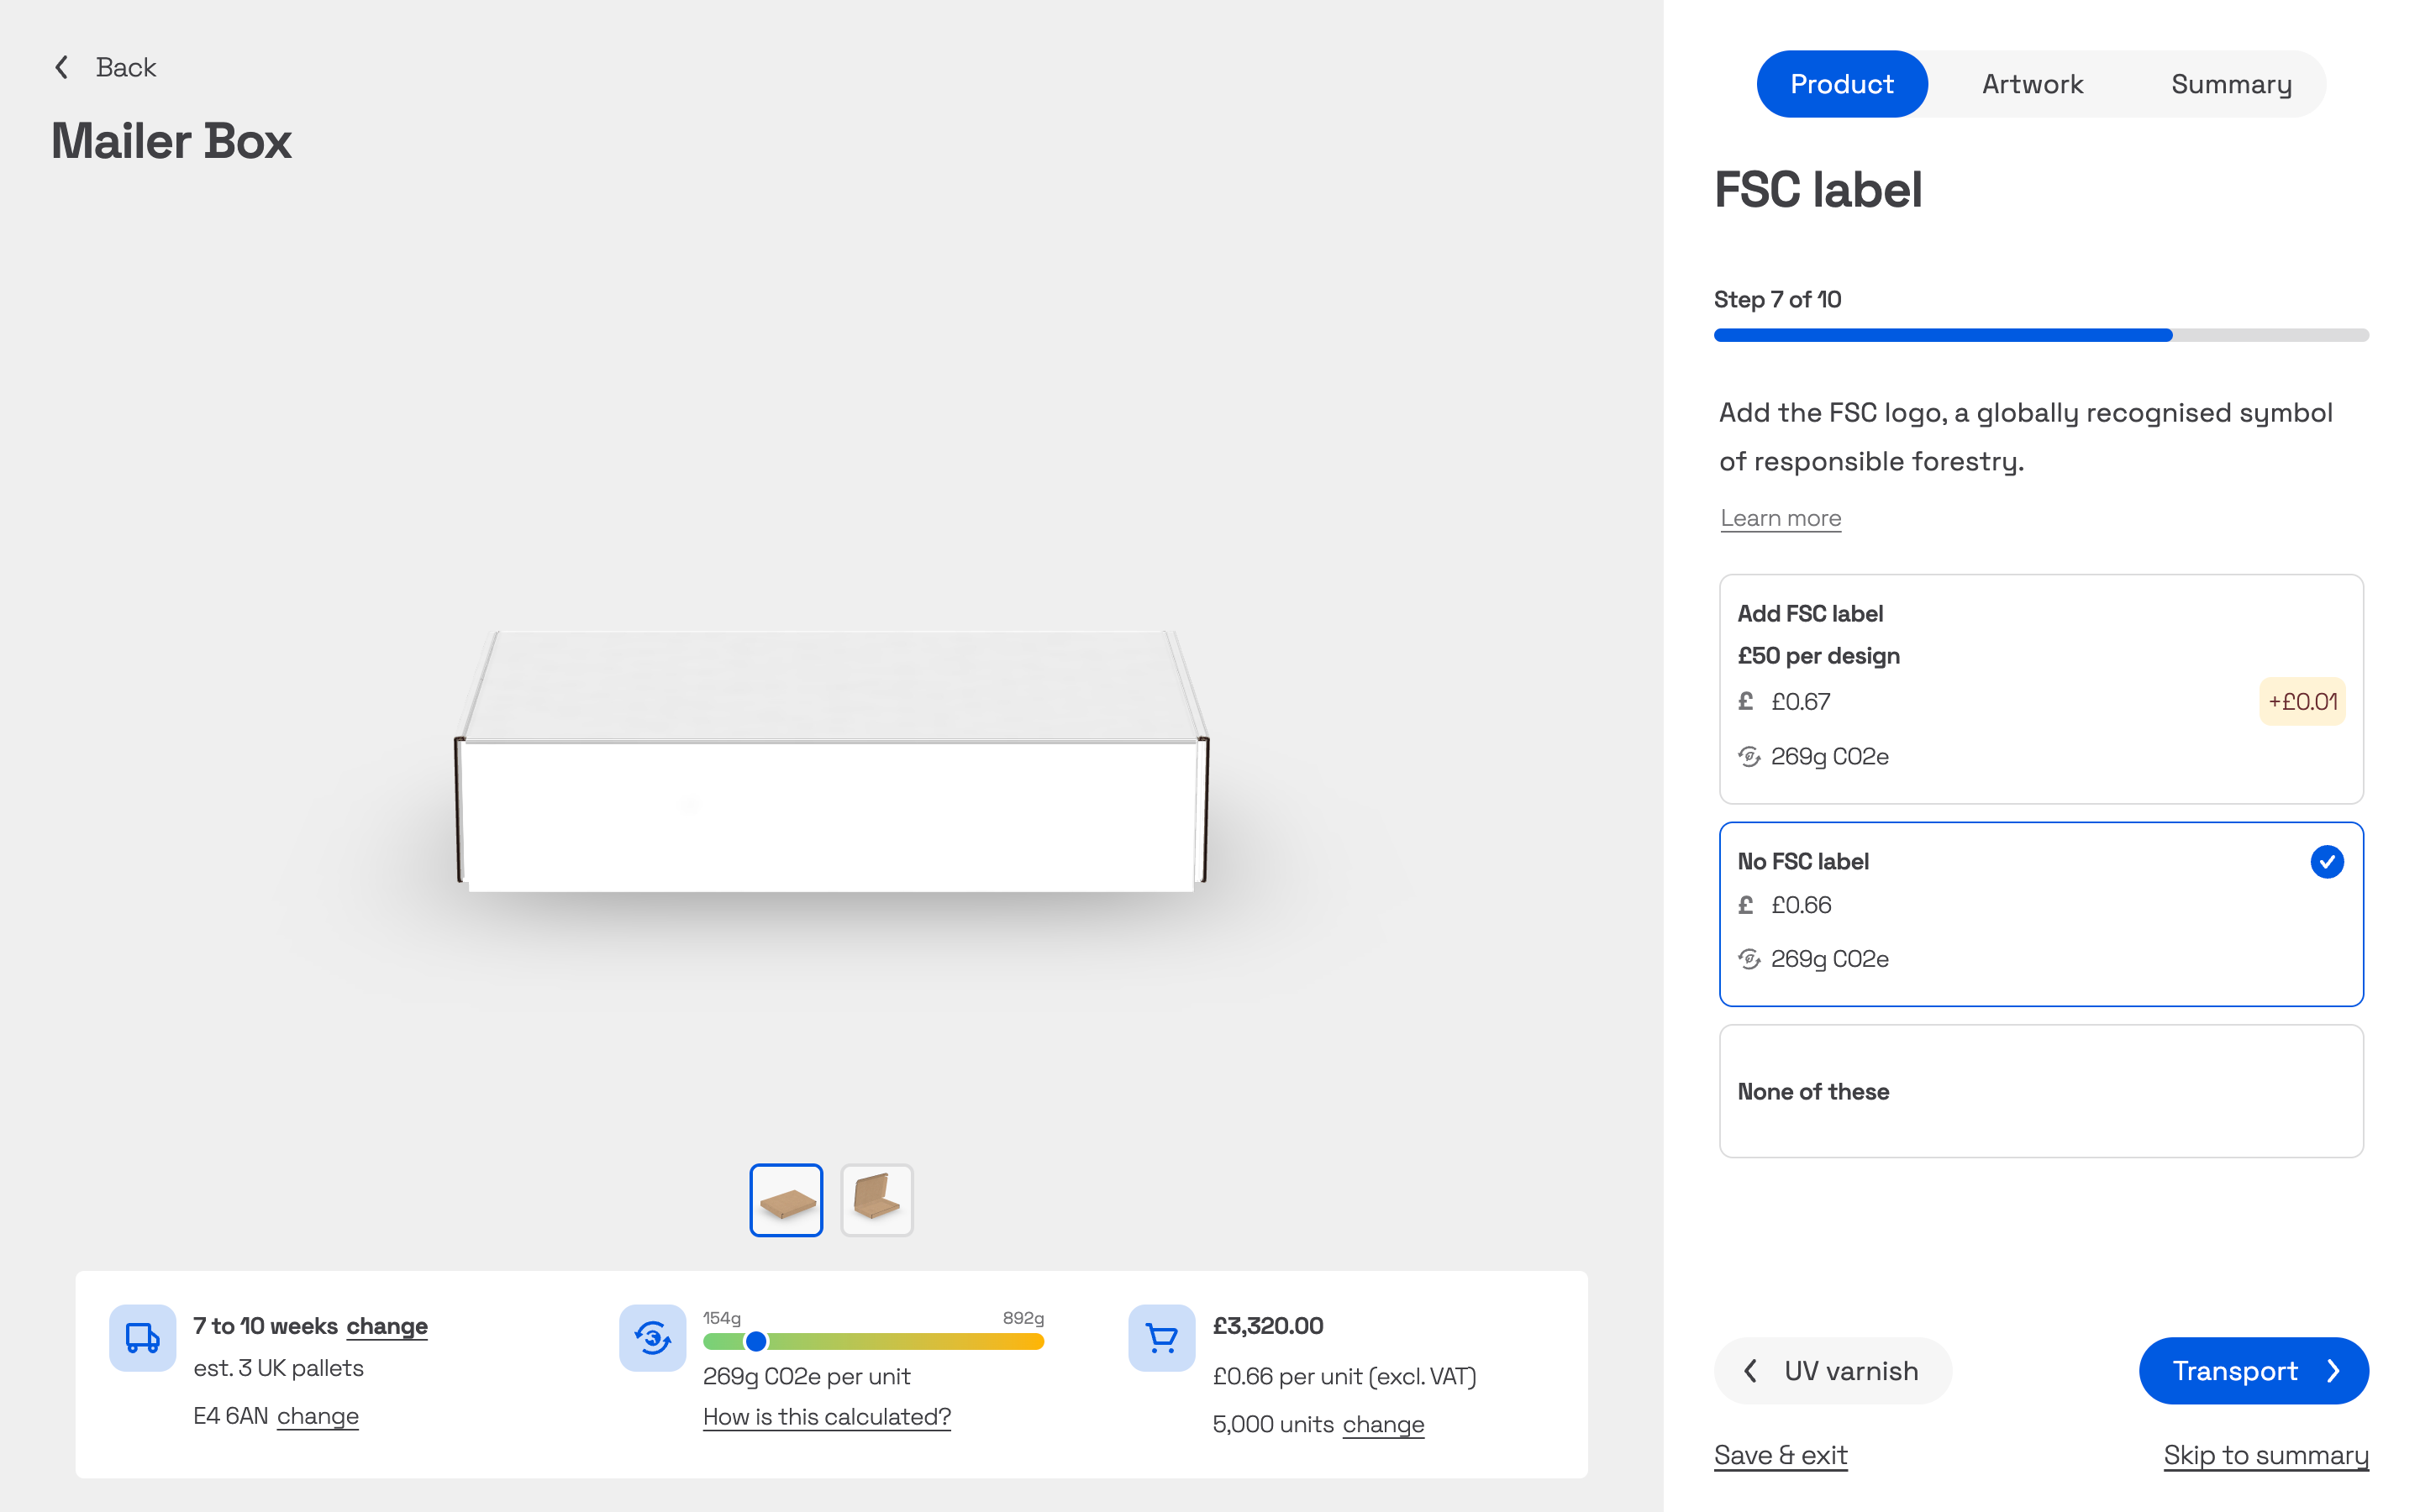Click the pound icon in Add FSC label card
Viewport: 2420px width, 1512px height.
pyautogui.click(x=1746, y=701)
